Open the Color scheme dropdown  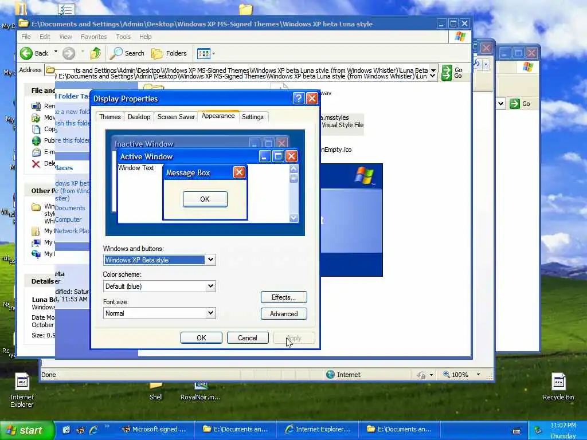point(210,286)
